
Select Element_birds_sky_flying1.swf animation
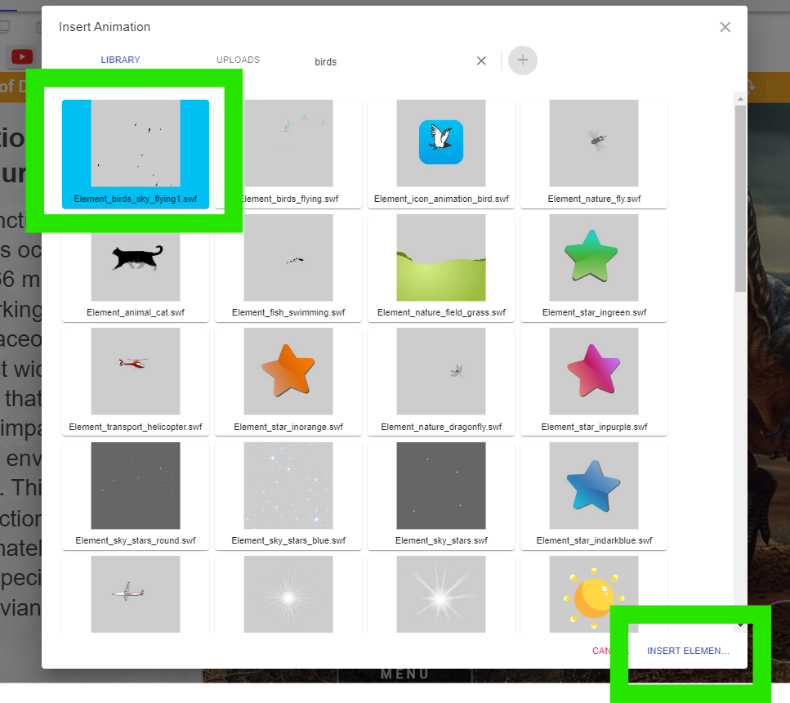coord(136,154)
